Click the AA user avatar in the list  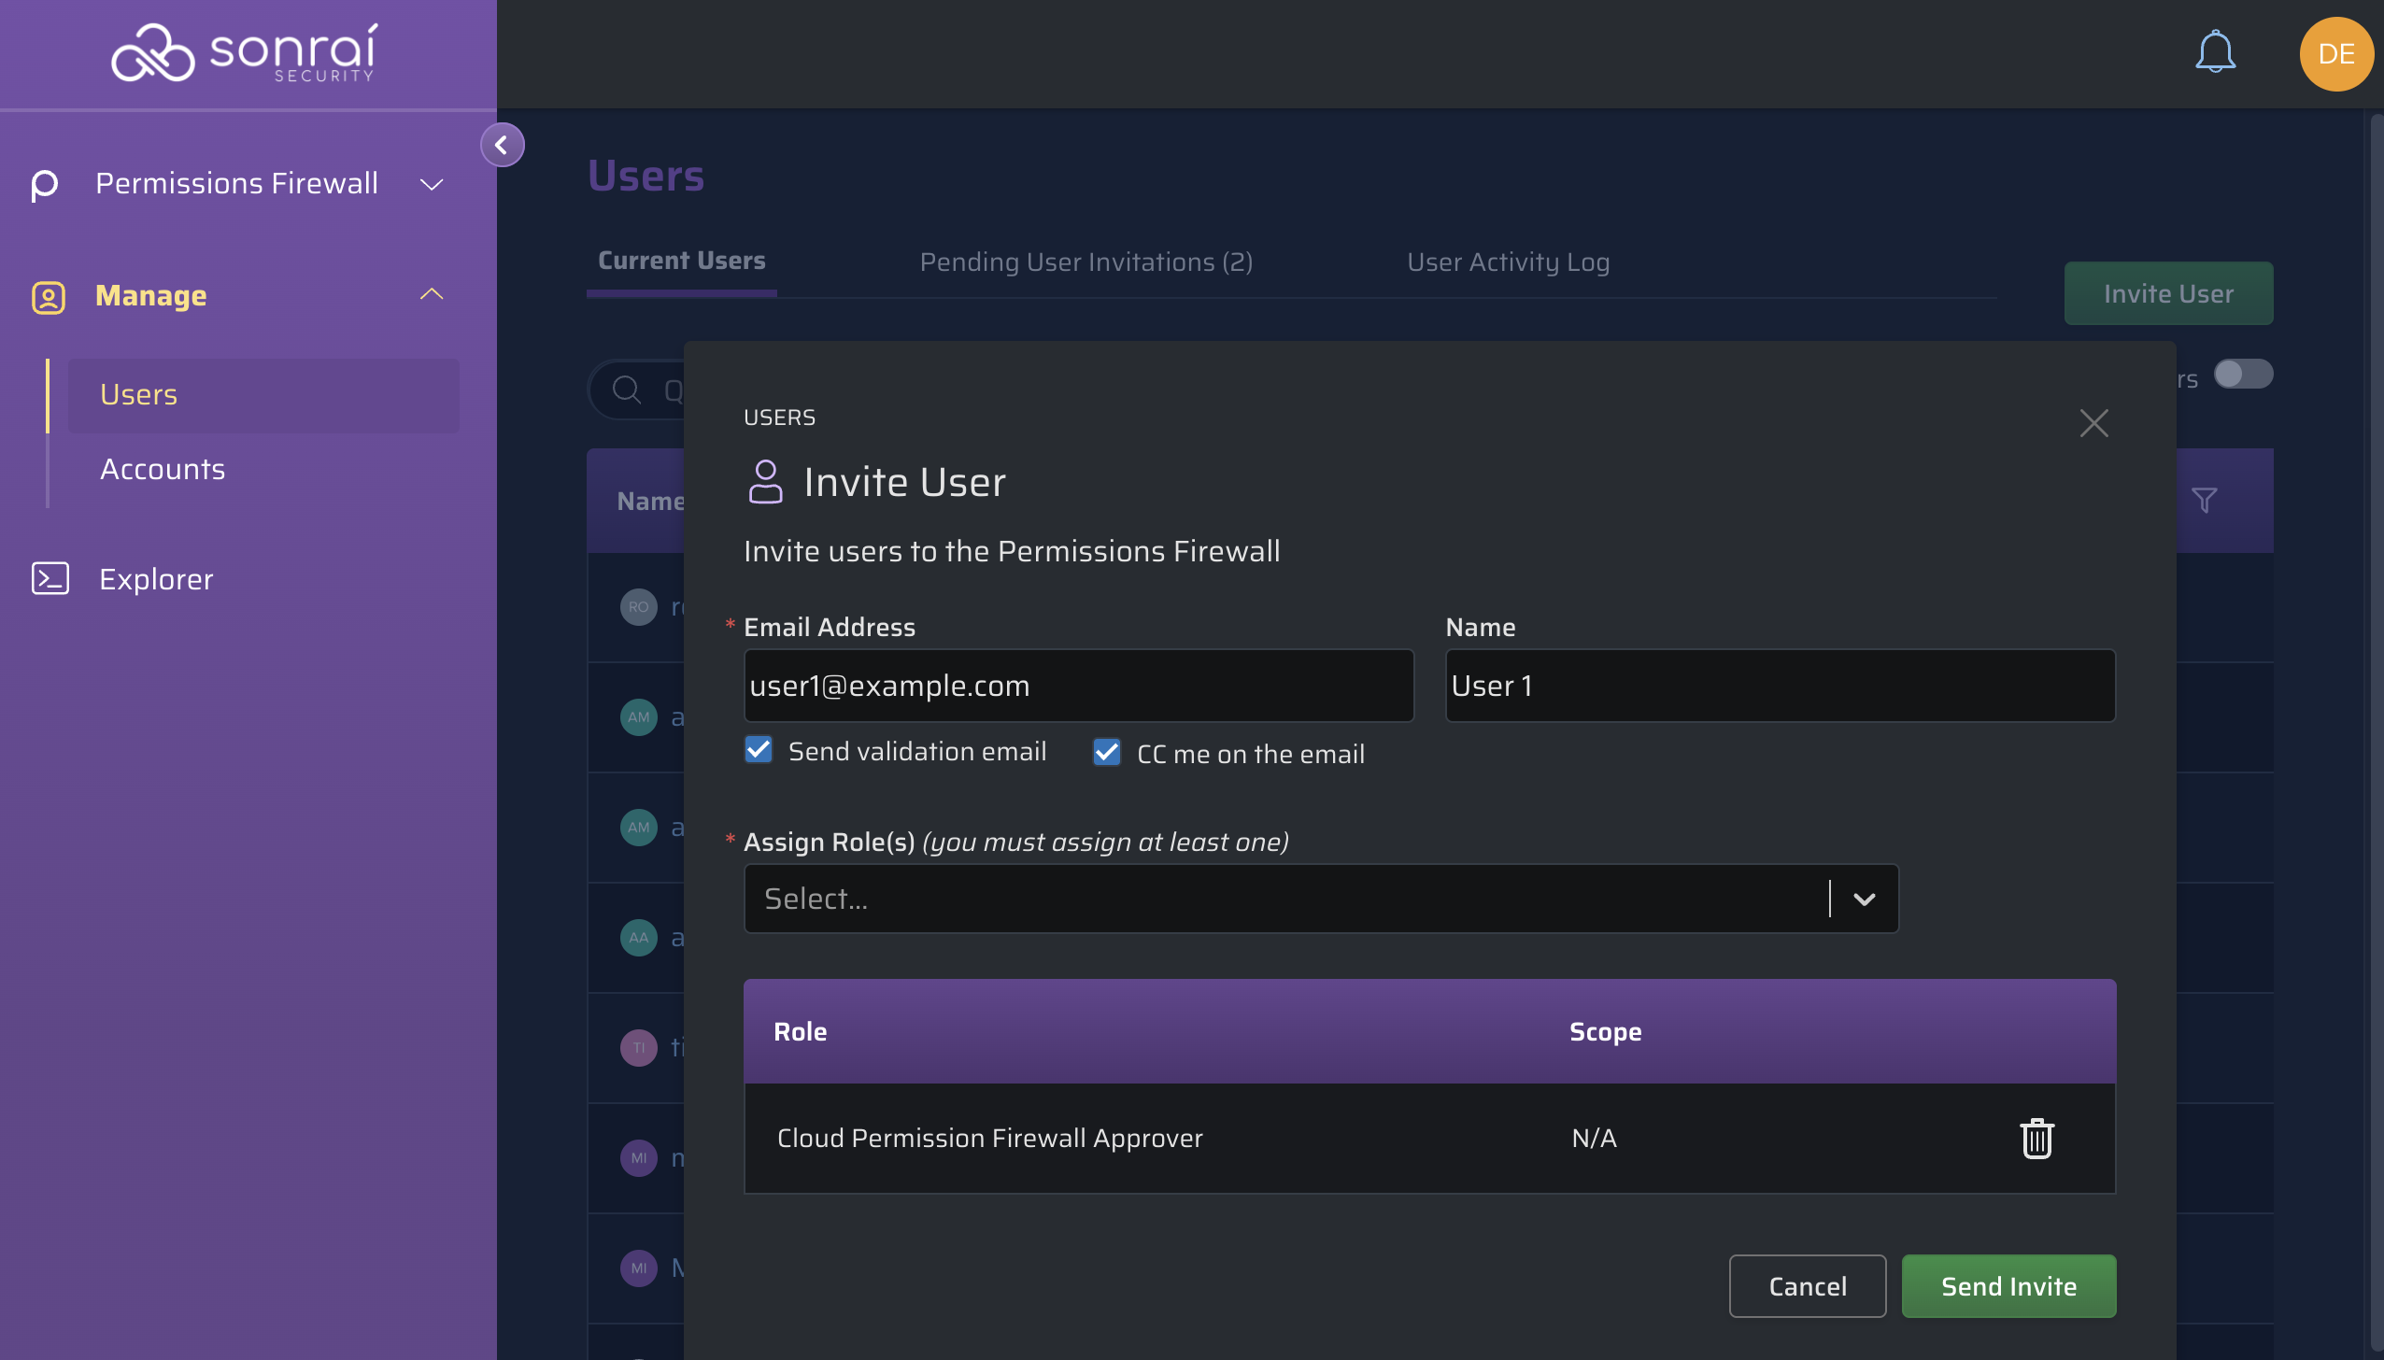639,938
